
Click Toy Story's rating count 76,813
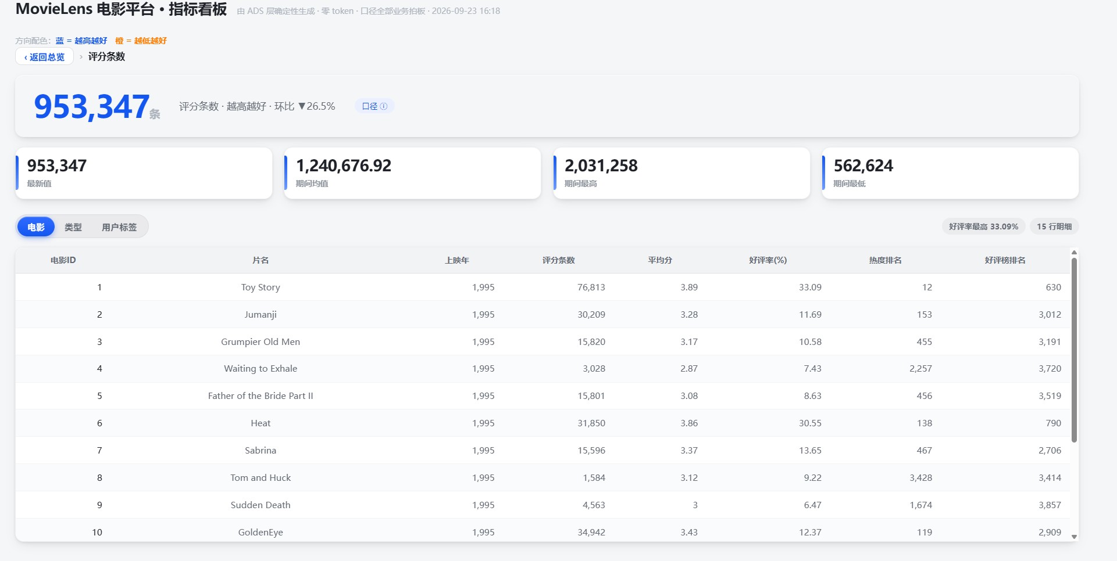point(591,287)
